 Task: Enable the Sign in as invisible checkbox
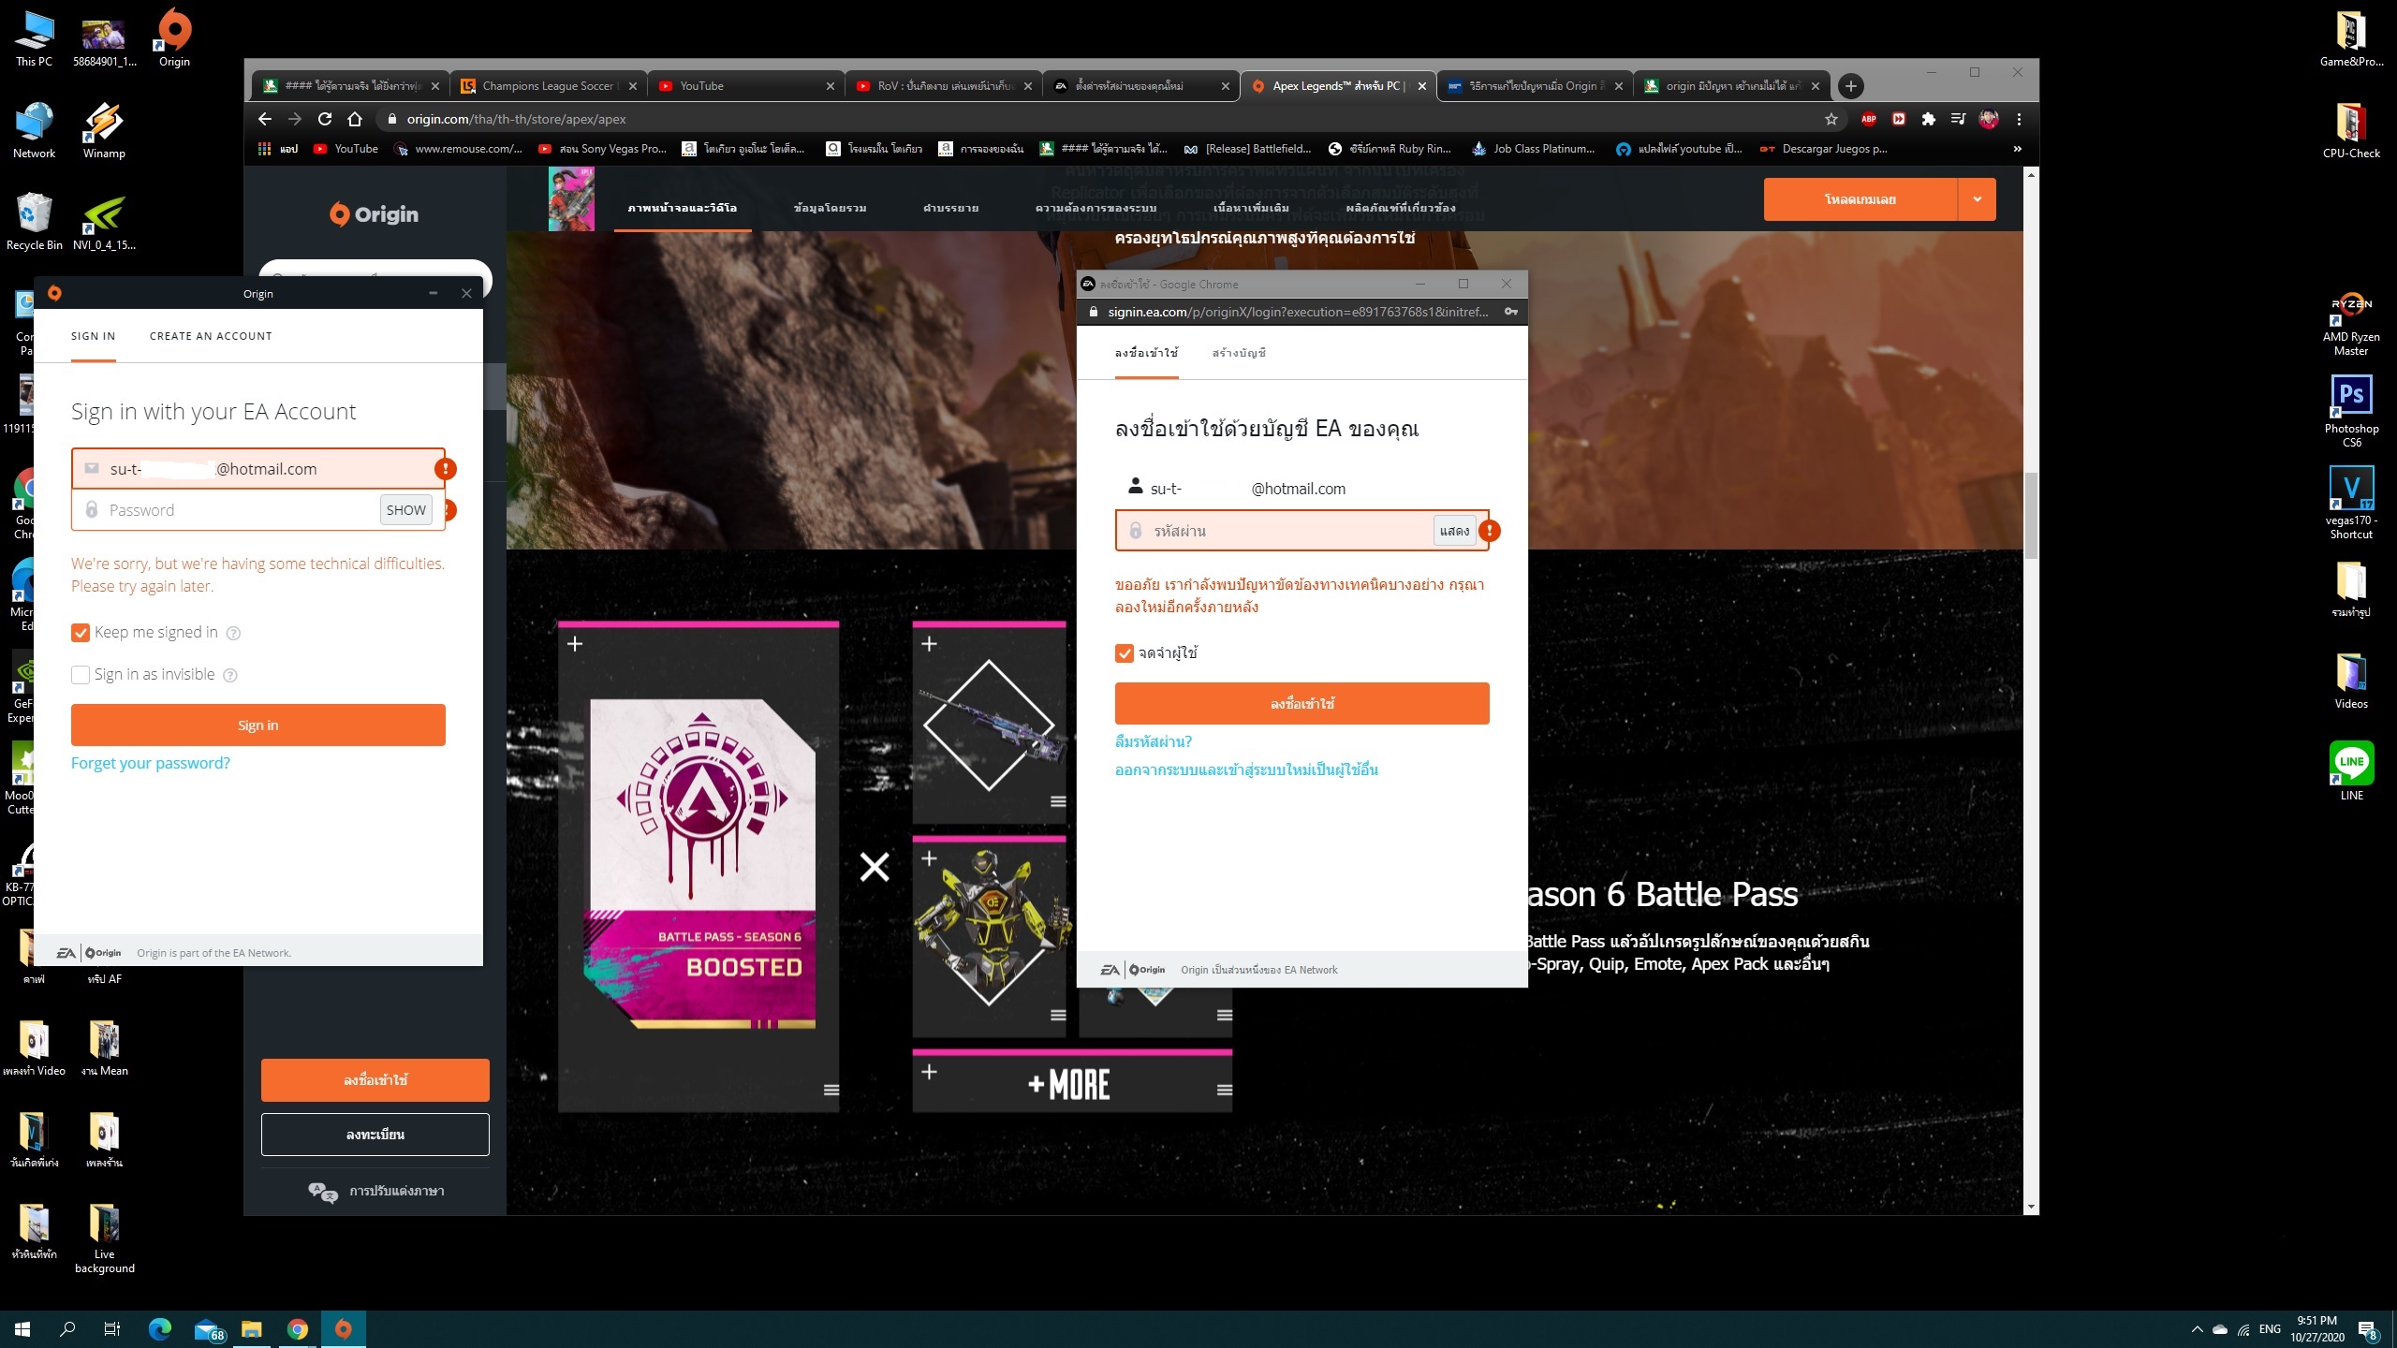click(81, 675)
